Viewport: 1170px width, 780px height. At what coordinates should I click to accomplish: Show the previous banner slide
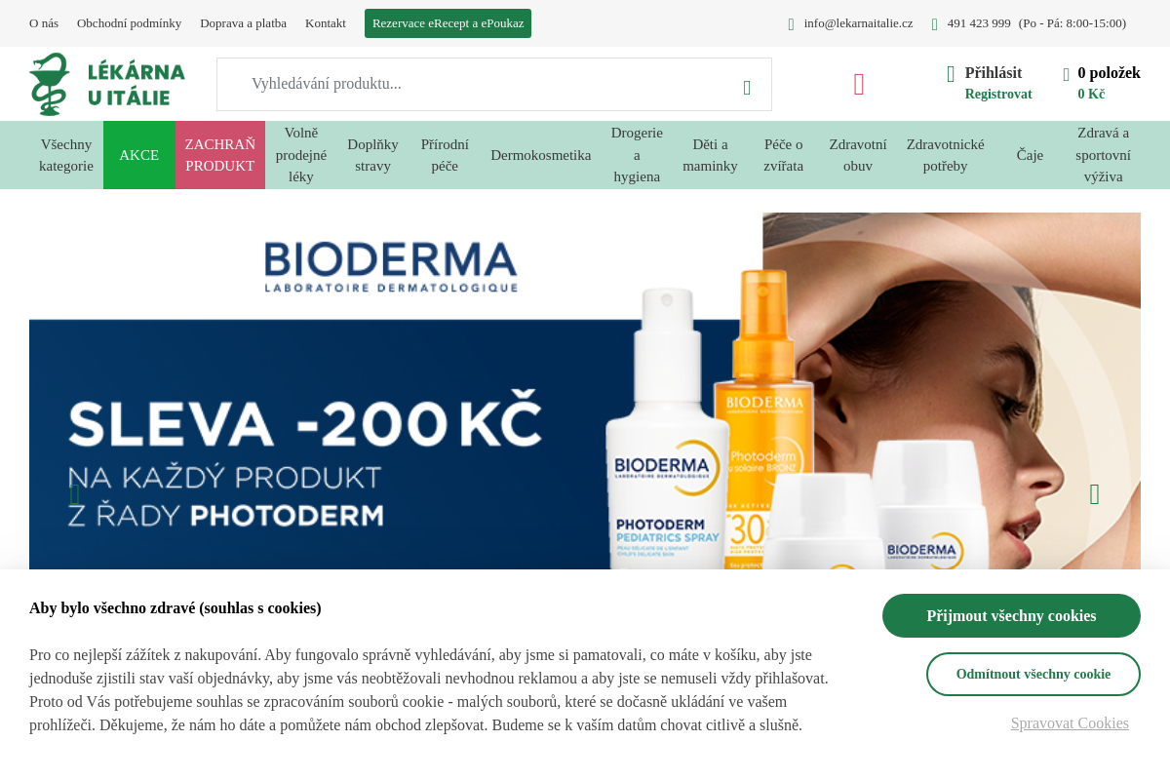point(75,495)
